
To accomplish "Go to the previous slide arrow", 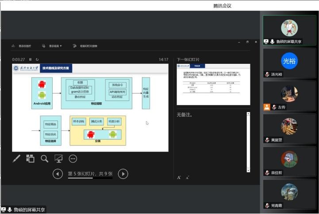I will click(58, 174).
